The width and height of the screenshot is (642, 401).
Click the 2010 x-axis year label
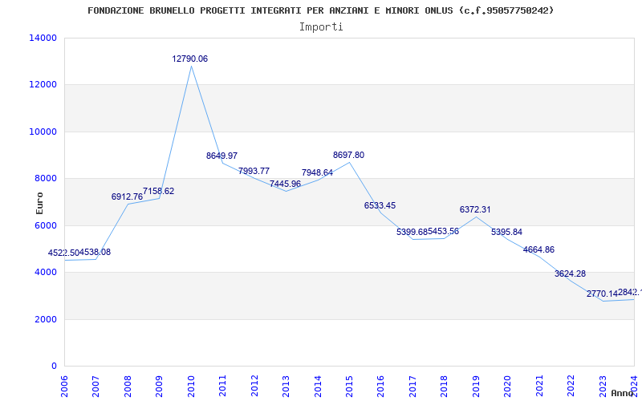tap(191, 386)
